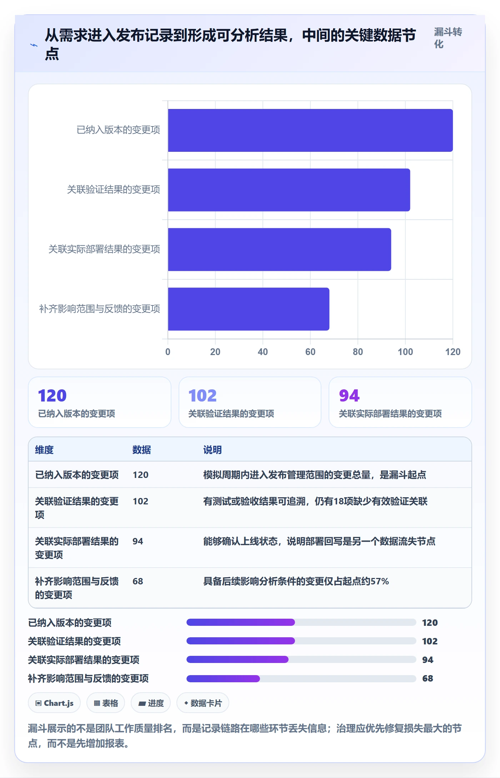Click the progress bar with value 120
Screen dimensions: 500x778
301,622
